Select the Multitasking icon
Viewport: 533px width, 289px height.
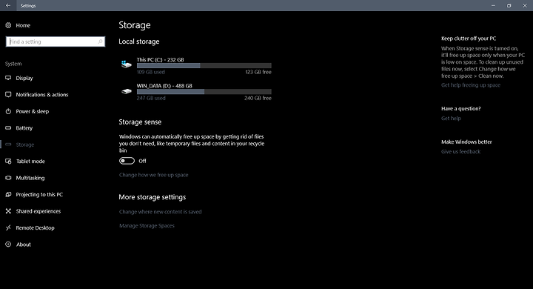pos(8,178)
